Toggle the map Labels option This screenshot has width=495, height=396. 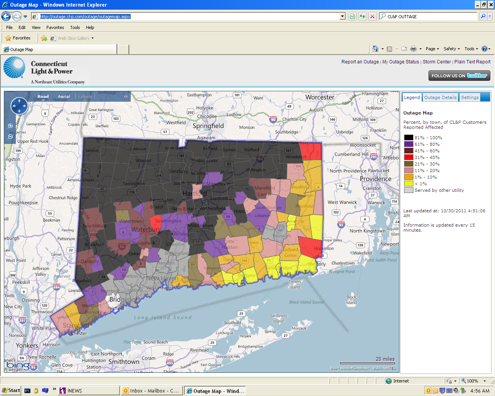(85, 97)
